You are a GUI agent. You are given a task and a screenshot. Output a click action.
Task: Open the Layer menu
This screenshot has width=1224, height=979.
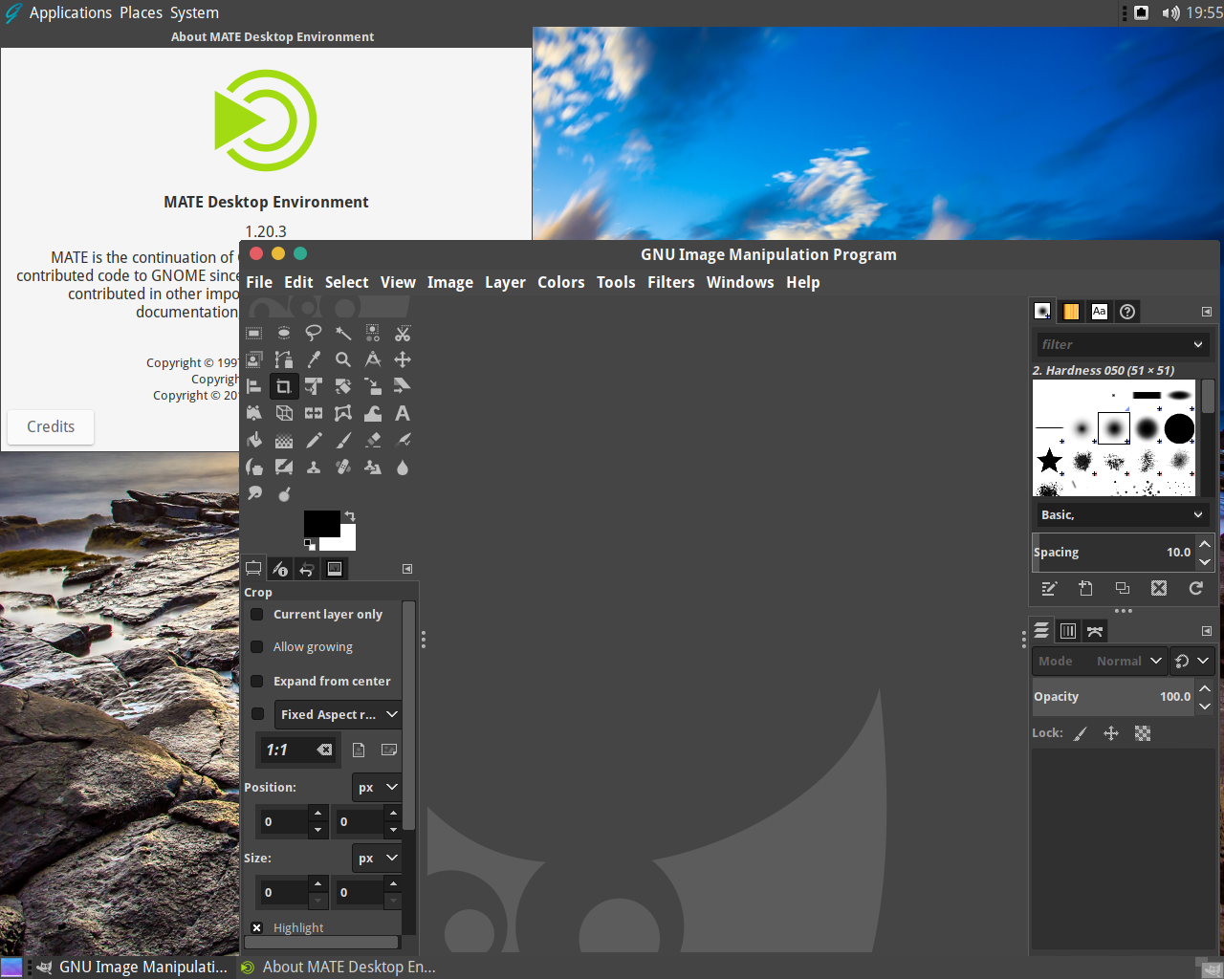point(505,282)
